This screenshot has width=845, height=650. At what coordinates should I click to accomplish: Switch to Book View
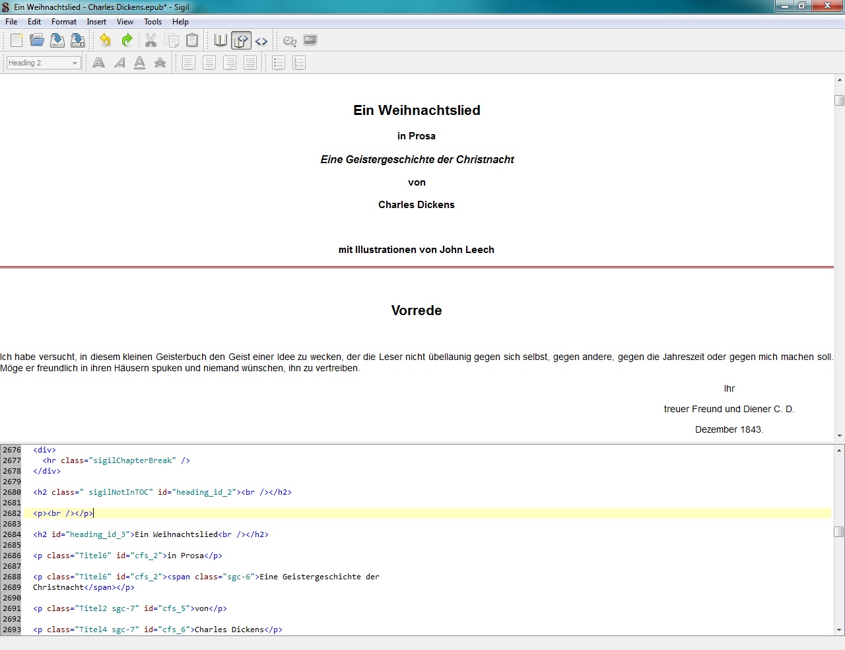click(221, 41)
